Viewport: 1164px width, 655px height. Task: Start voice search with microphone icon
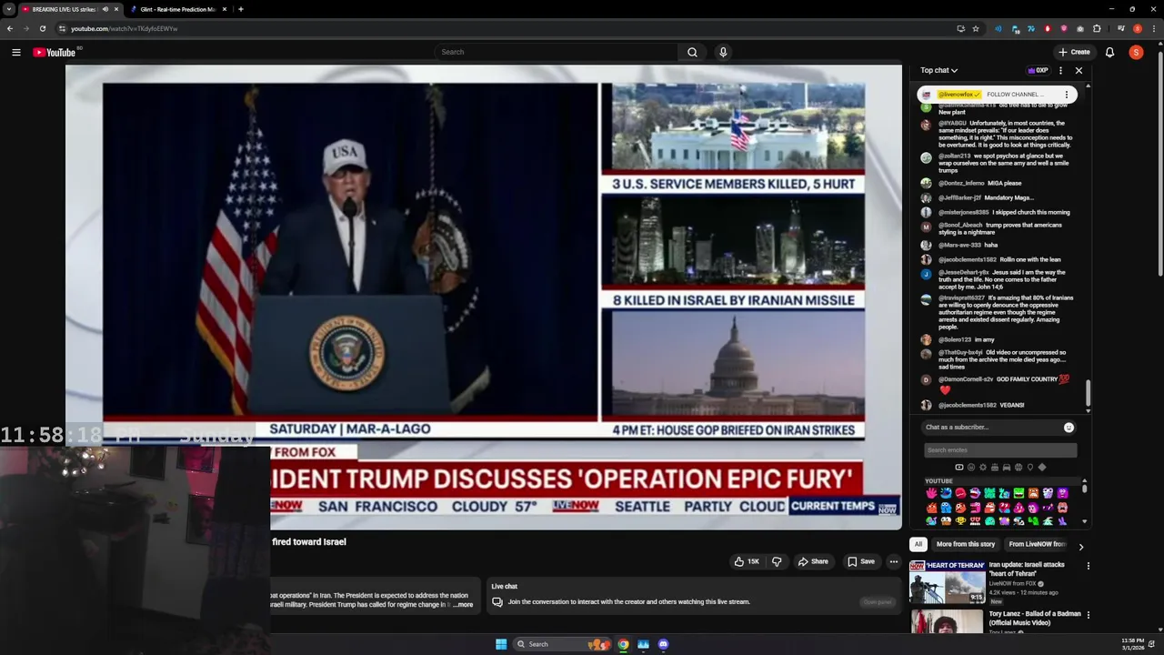tap(723, 52)
